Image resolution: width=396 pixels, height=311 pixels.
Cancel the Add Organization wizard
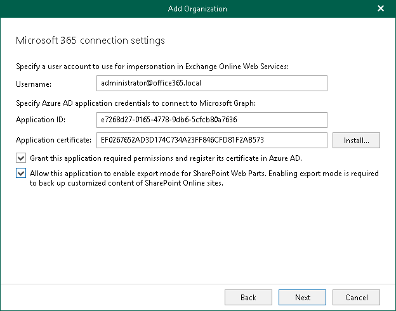[x=357, y=297]
